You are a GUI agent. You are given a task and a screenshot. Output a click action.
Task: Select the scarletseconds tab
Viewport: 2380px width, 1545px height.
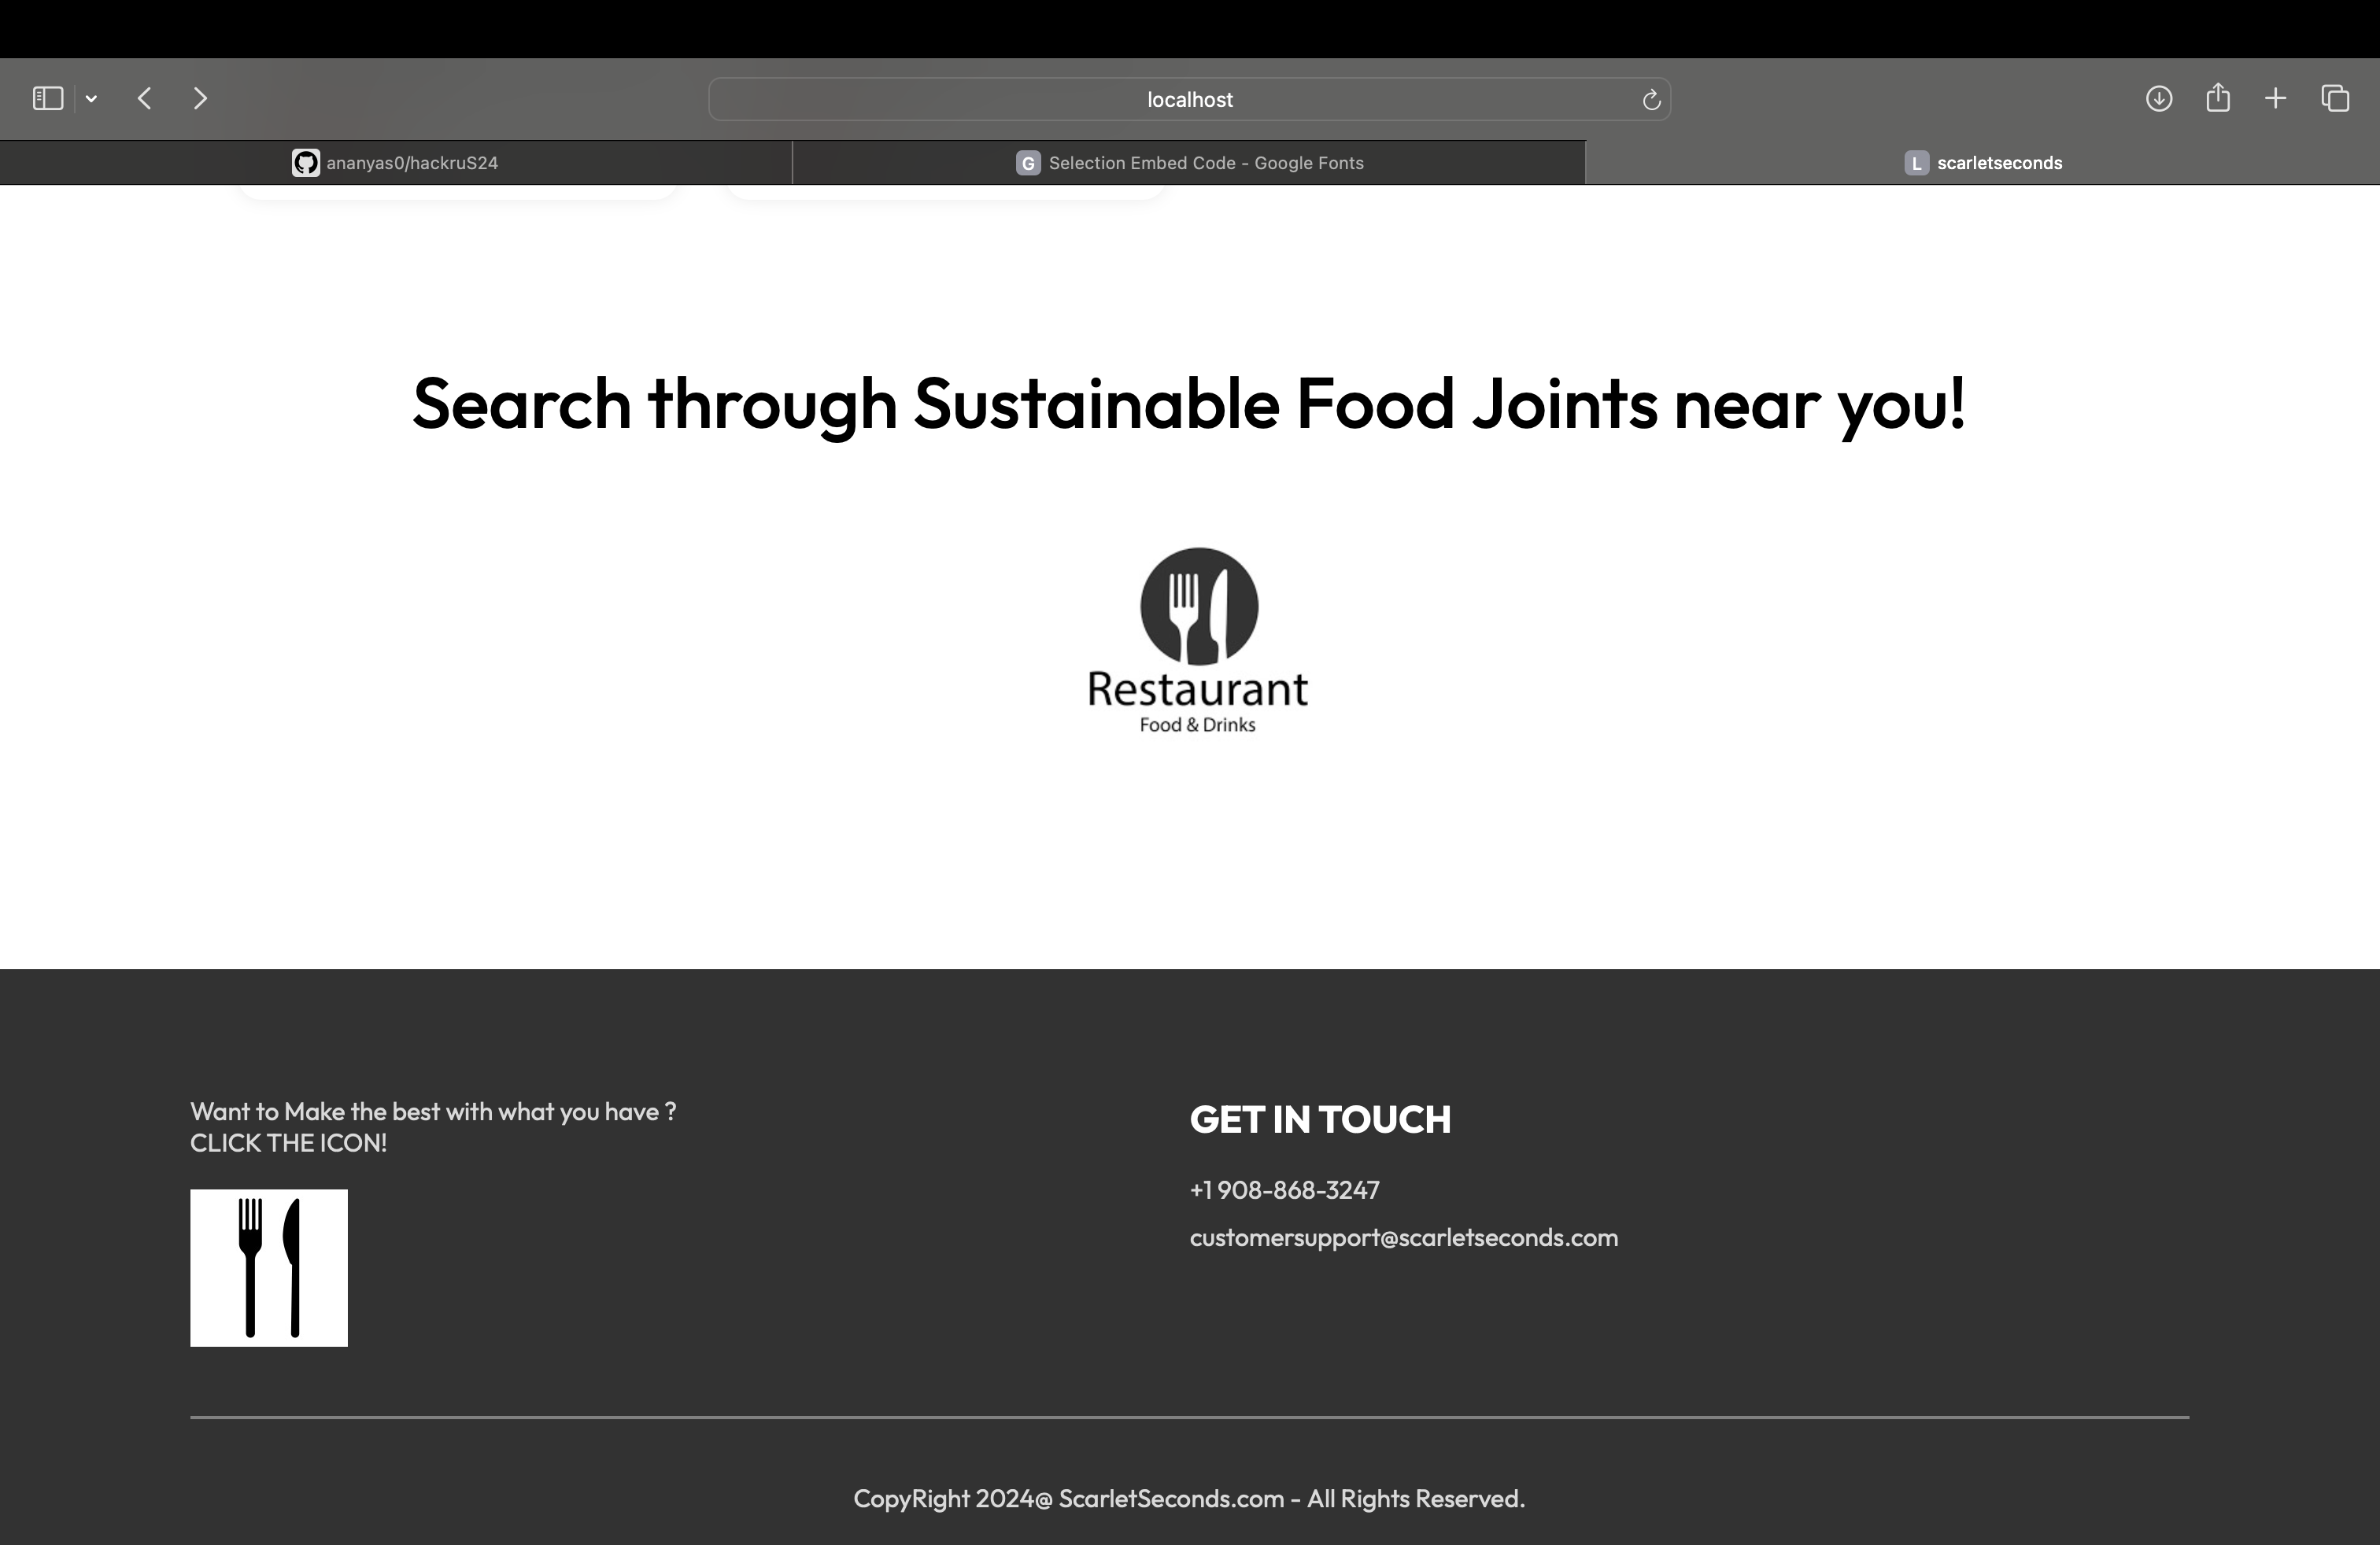point(1982,163)
